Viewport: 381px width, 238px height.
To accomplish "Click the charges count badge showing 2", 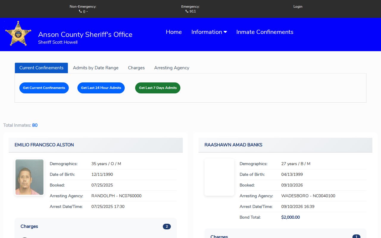I will click(x=167, y=227).
